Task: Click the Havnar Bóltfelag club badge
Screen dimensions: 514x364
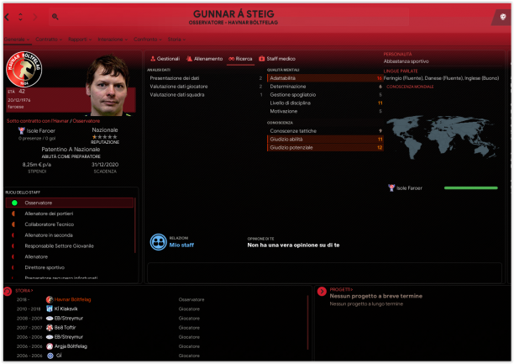Action: pos(24,69)
